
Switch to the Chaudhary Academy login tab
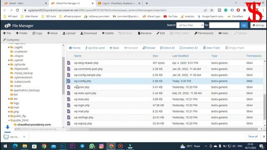pyautogui.click(x=118, y=3)
